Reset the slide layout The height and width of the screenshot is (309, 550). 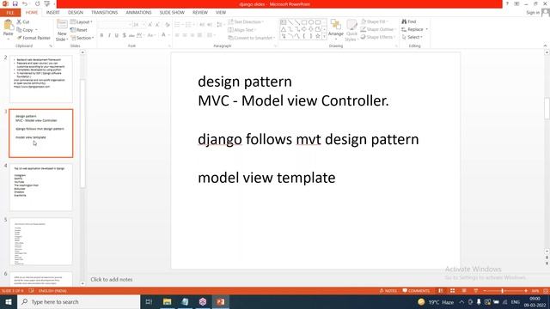79,30
